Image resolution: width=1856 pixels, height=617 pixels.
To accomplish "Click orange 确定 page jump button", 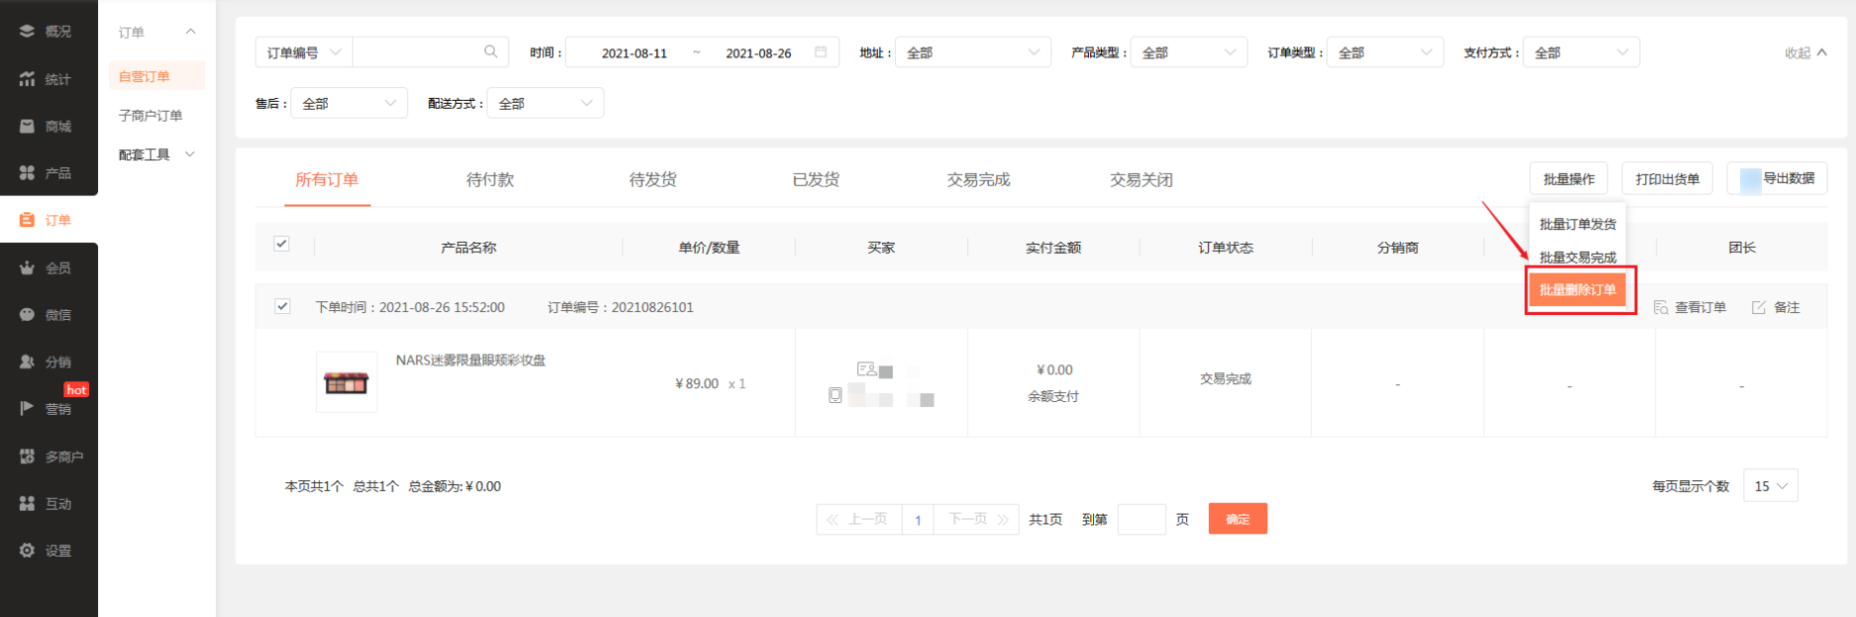I will tap(1238, 519).
